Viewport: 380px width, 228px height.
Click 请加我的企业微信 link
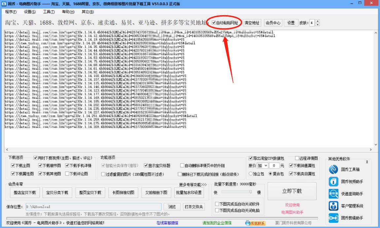217,223
